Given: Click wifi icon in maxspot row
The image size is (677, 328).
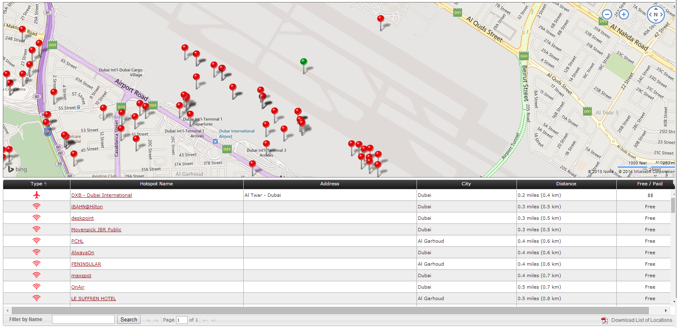Looking at the screenshot, I should [36, 275].
